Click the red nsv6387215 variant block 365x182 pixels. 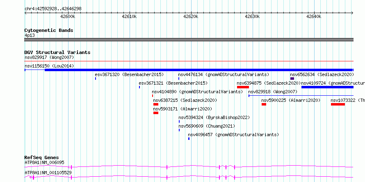(156, 104)
